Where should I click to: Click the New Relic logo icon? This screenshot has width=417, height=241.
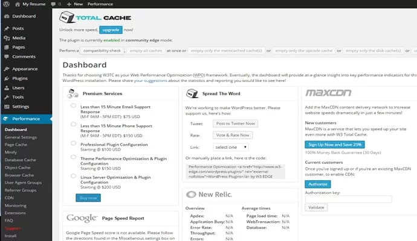tap(191, 195)
